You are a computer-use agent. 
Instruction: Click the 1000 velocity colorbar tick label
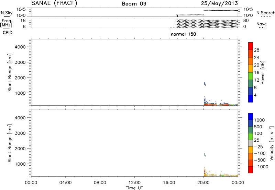click(260, 120)
